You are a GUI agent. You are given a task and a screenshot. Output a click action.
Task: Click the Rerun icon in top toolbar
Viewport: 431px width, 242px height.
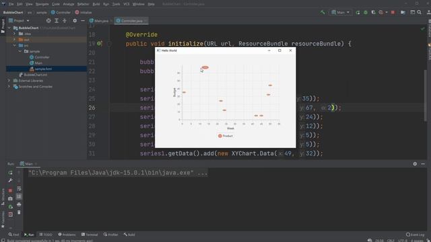click(358, 12)
